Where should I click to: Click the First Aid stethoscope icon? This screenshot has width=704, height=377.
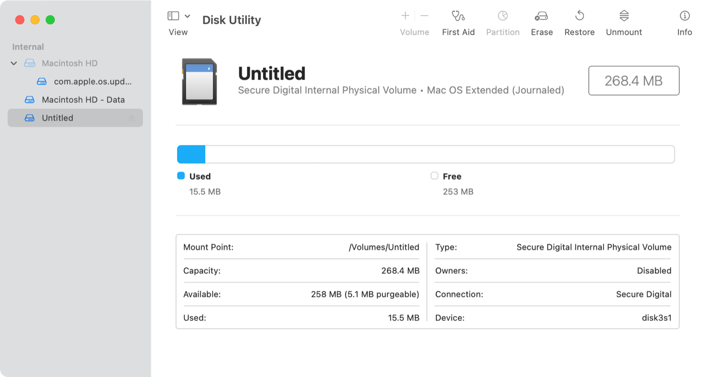coord(458,16)
